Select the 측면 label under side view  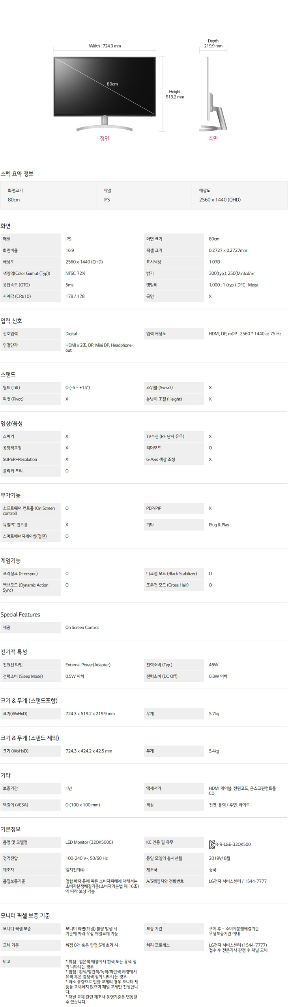(213, 139)
